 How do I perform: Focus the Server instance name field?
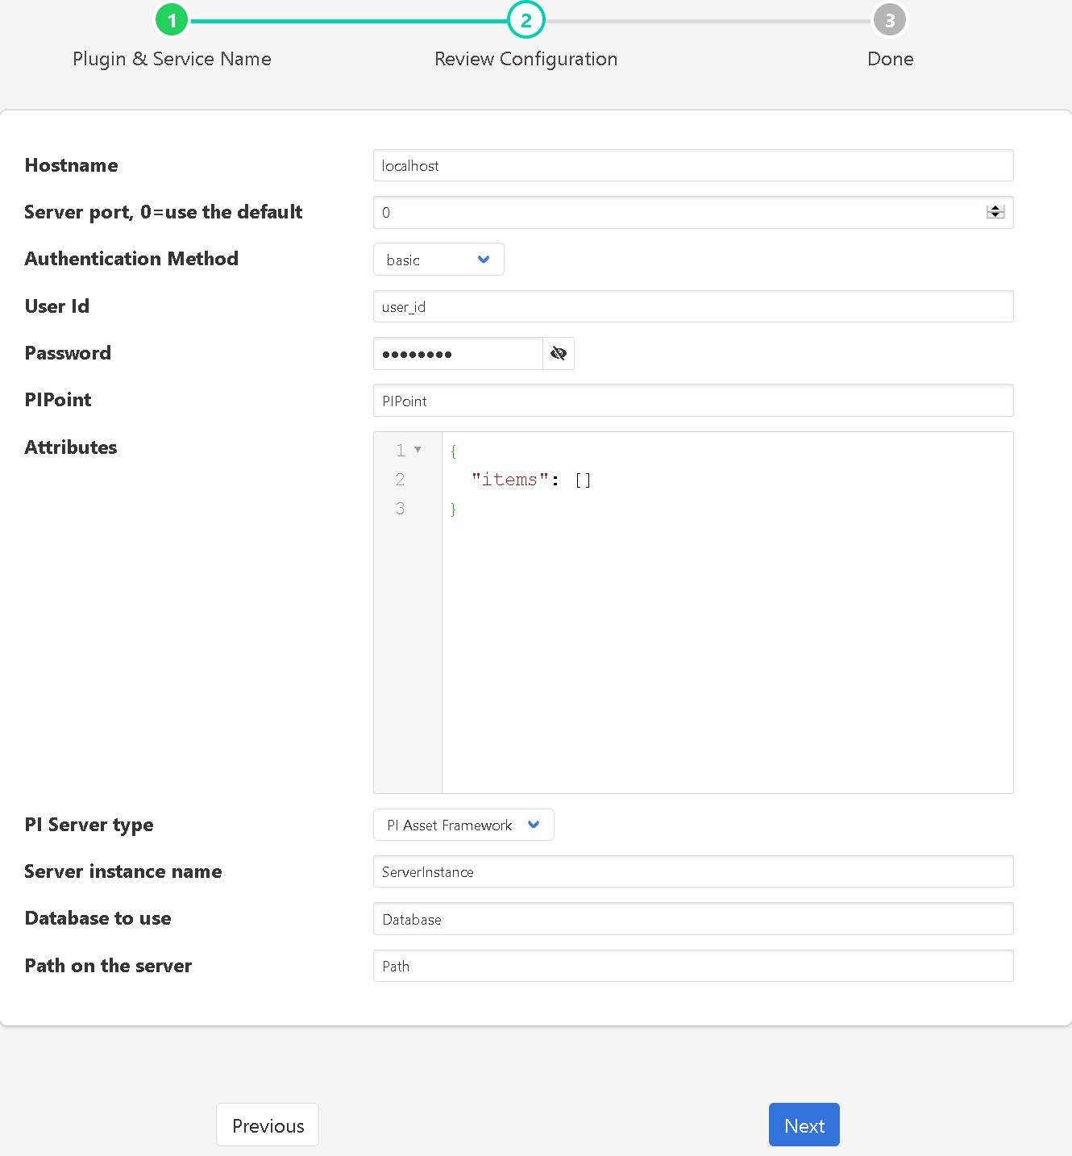692,871
